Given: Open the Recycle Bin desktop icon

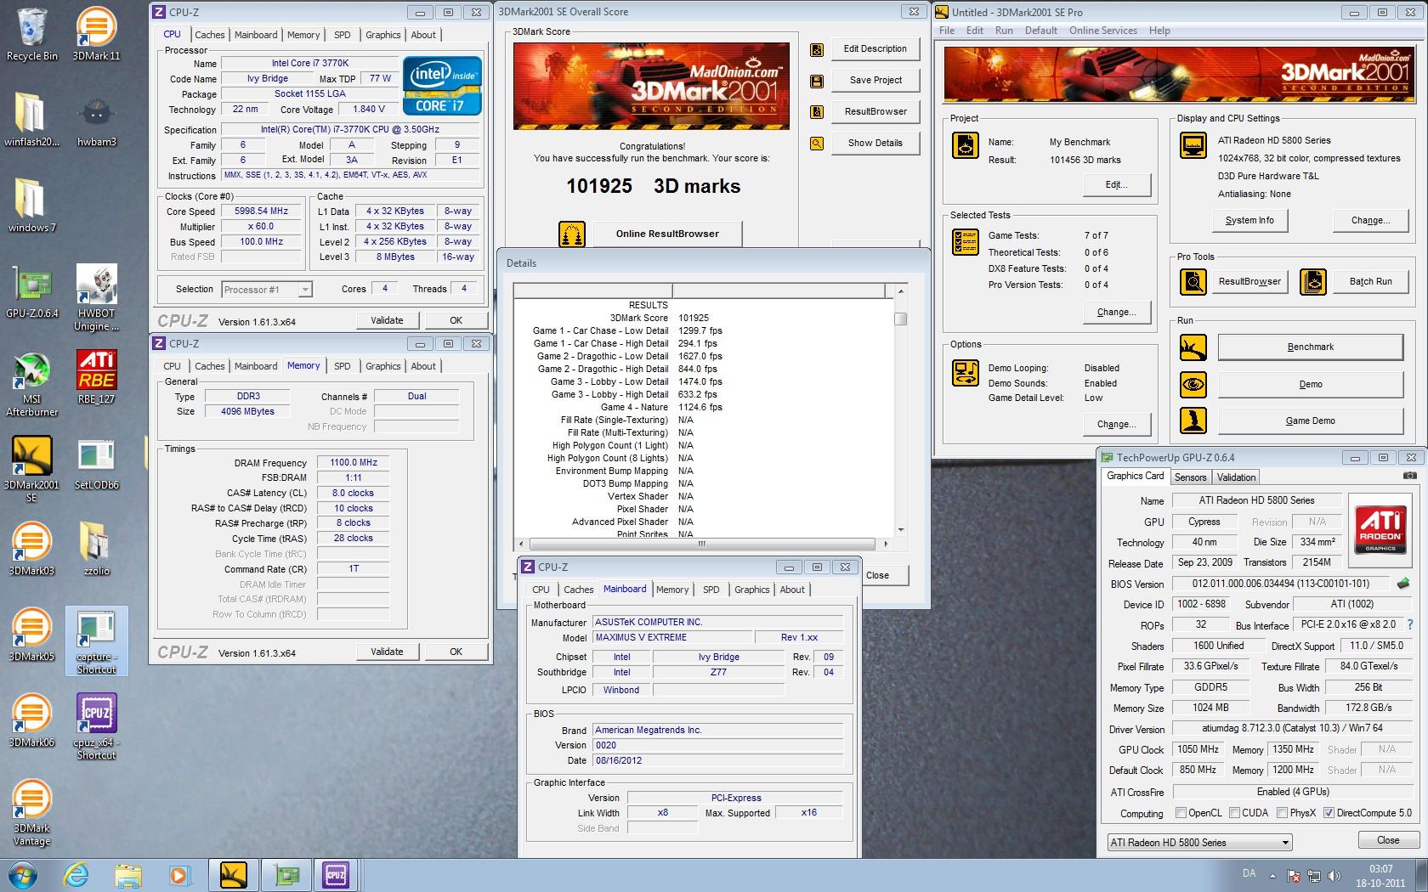Looking at the screenshot, I should 31,34.
